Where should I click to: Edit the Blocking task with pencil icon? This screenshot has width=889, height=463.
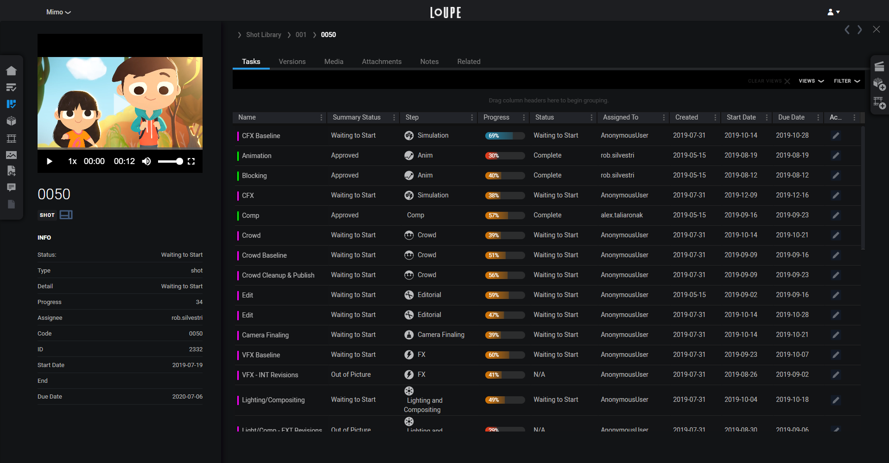tap(836, 176)
